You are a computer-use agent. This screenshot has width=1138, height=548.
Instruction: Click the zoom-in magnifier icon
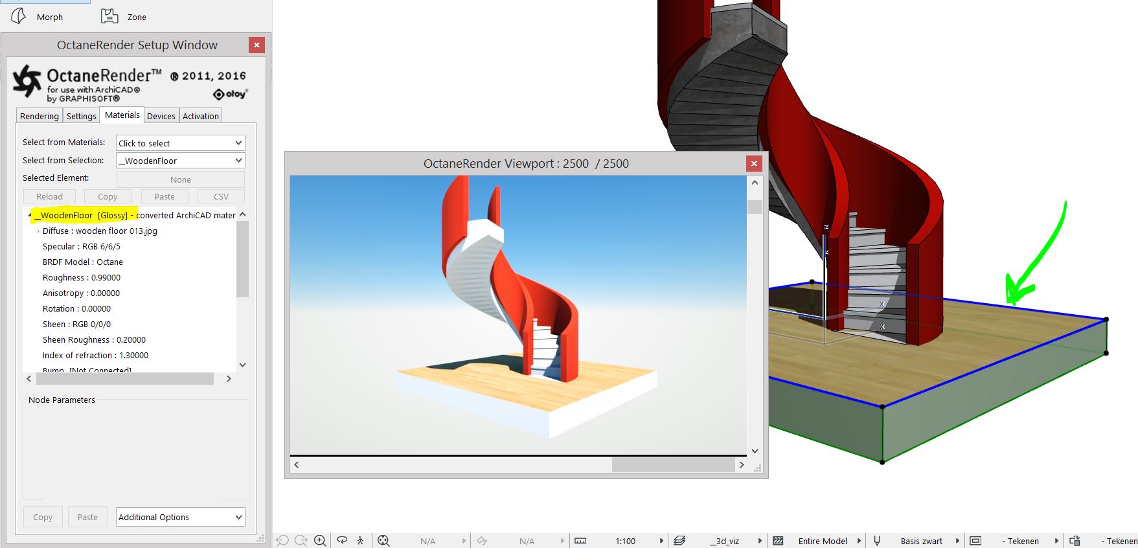320,541
